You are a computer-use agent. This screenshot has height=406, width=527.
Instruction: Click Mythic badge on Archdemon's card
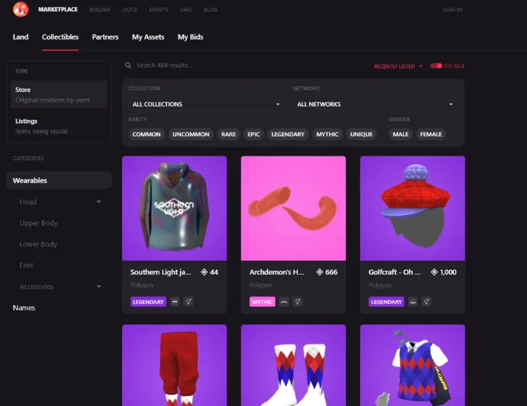262,302
